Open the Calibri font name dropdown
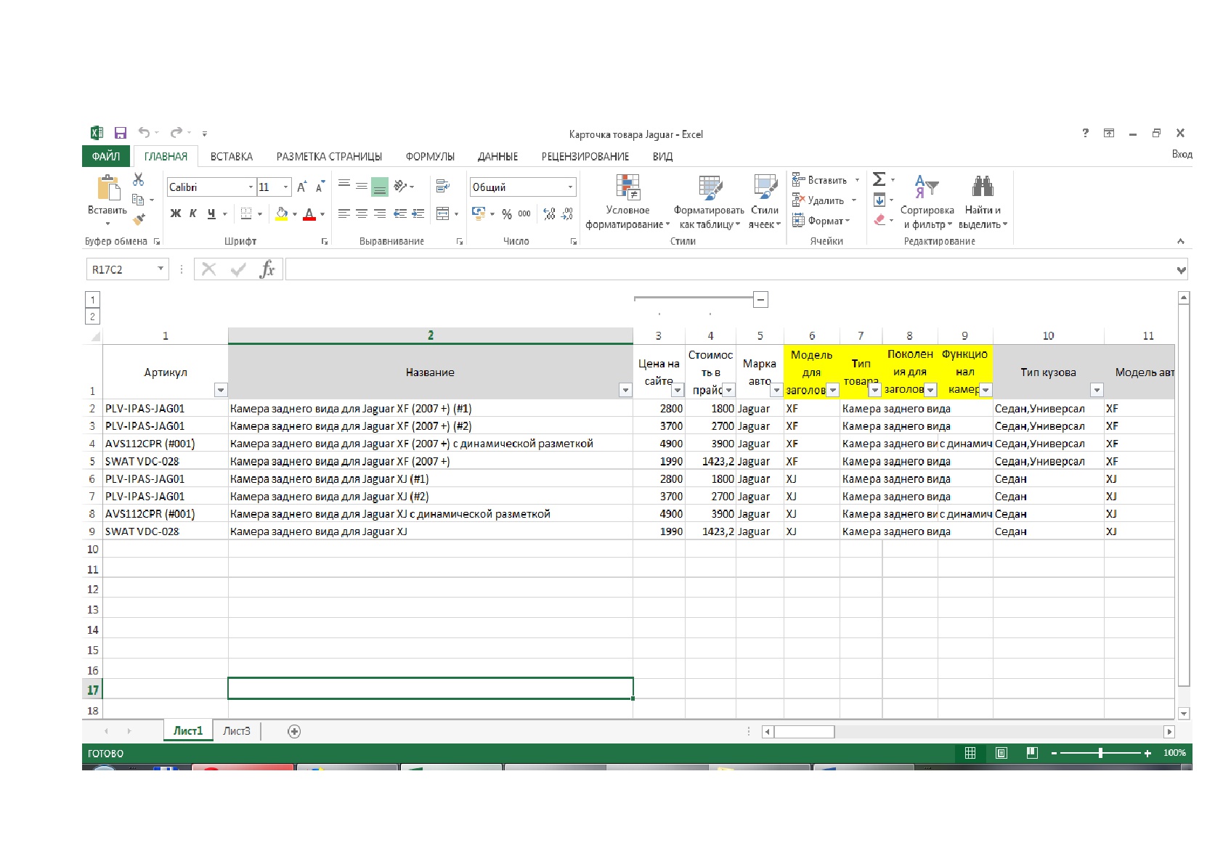Image resolution: width=1223 pixels, height=864 pixels. coord(251,187)
